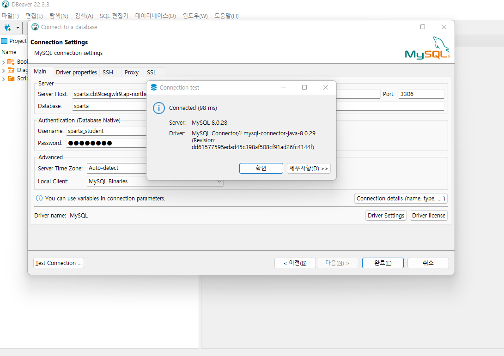The height and width of the screenshot is (356, 504).
Task: Click the Name column header in Projects
Action: (x=9, y=52)
